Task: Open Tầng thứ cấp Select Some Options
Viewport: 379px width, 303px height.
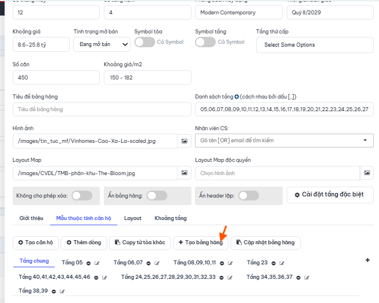Action: click(315, 45)
